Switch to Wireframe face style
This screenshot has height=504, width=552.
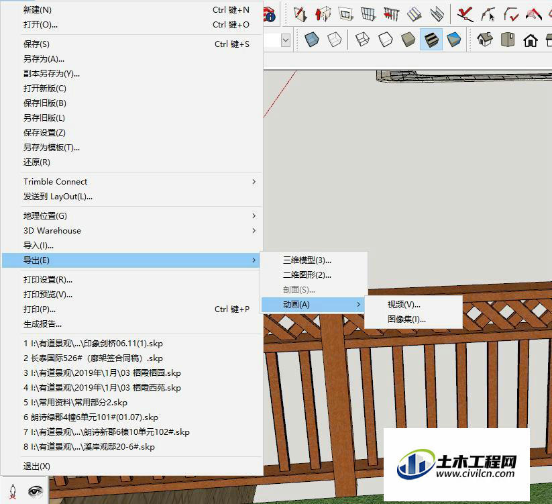(x=362, y=40)
